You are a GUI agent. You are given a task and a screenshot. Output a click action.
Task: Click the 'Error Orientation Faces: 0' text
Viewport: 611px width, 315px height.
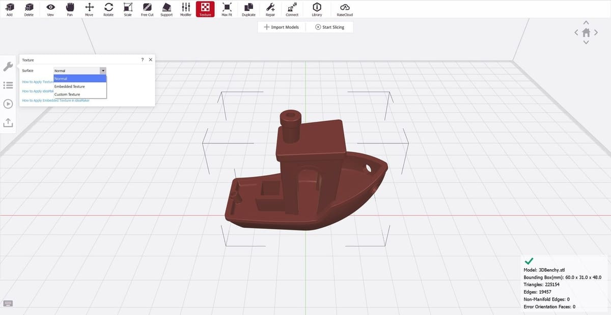click(550, 307)
